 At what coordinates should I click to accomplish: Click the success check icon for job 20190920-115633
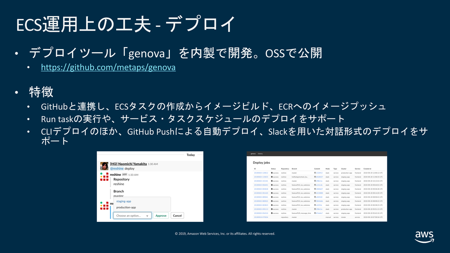pos(272,177)
